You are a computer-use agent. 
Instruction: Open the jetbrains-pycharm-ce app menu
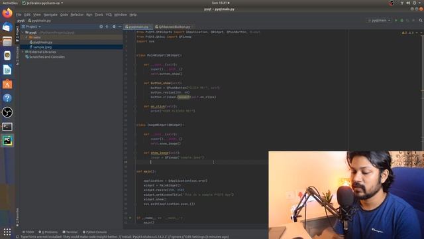click(x=42, y=3)
